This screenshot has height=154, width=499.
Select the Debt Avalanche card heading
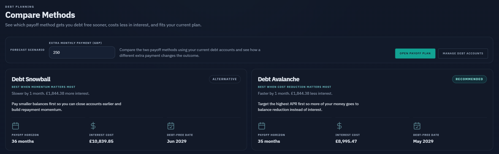point(278,79)
